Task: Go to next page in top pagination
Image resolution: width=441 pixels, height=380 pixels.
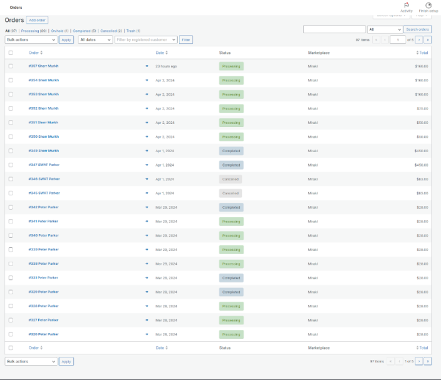Action: point(420,39)
